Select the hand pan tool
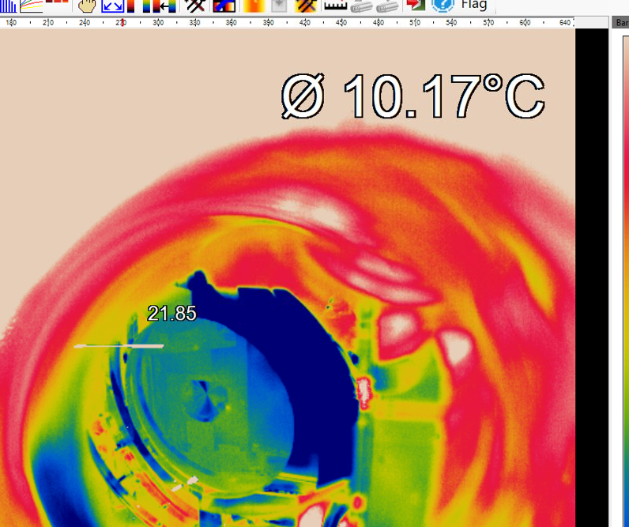 coord(86,5)
